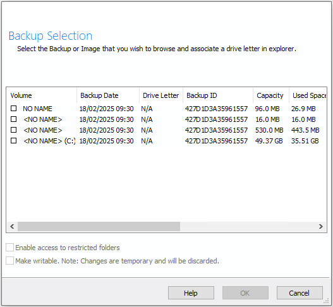
Task: Toggle the Make writable checkbox
Action: coord(9,261)
